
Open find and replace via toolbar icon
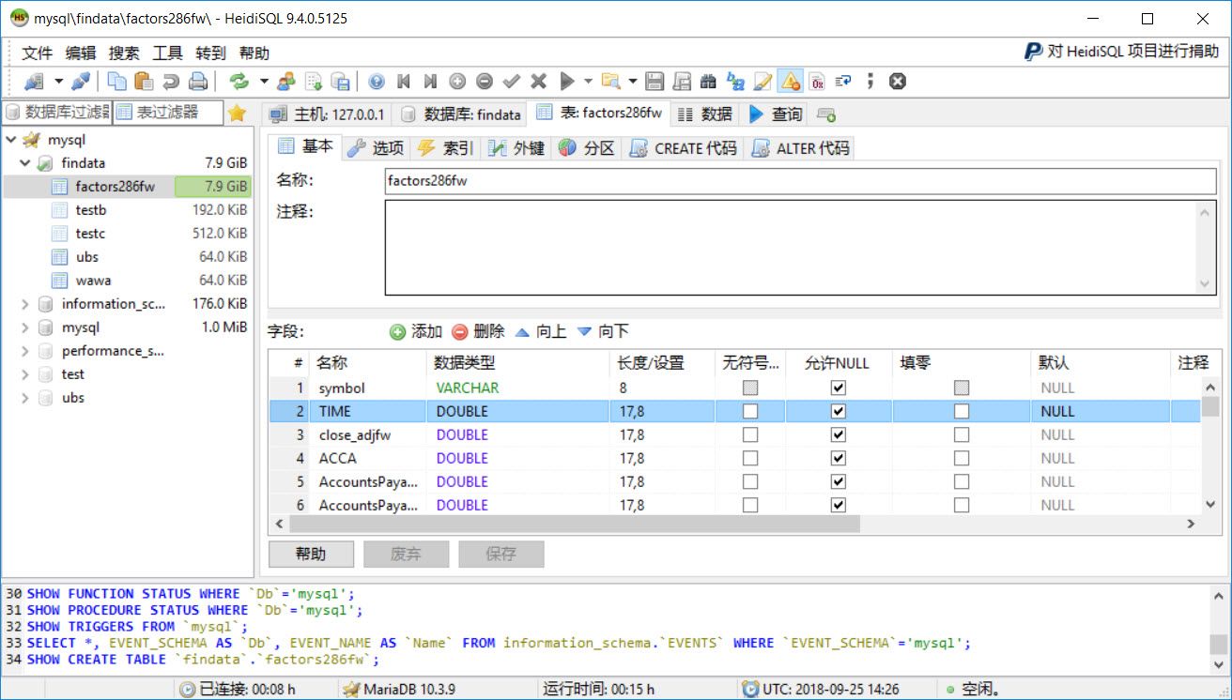(x=709, y=81)
